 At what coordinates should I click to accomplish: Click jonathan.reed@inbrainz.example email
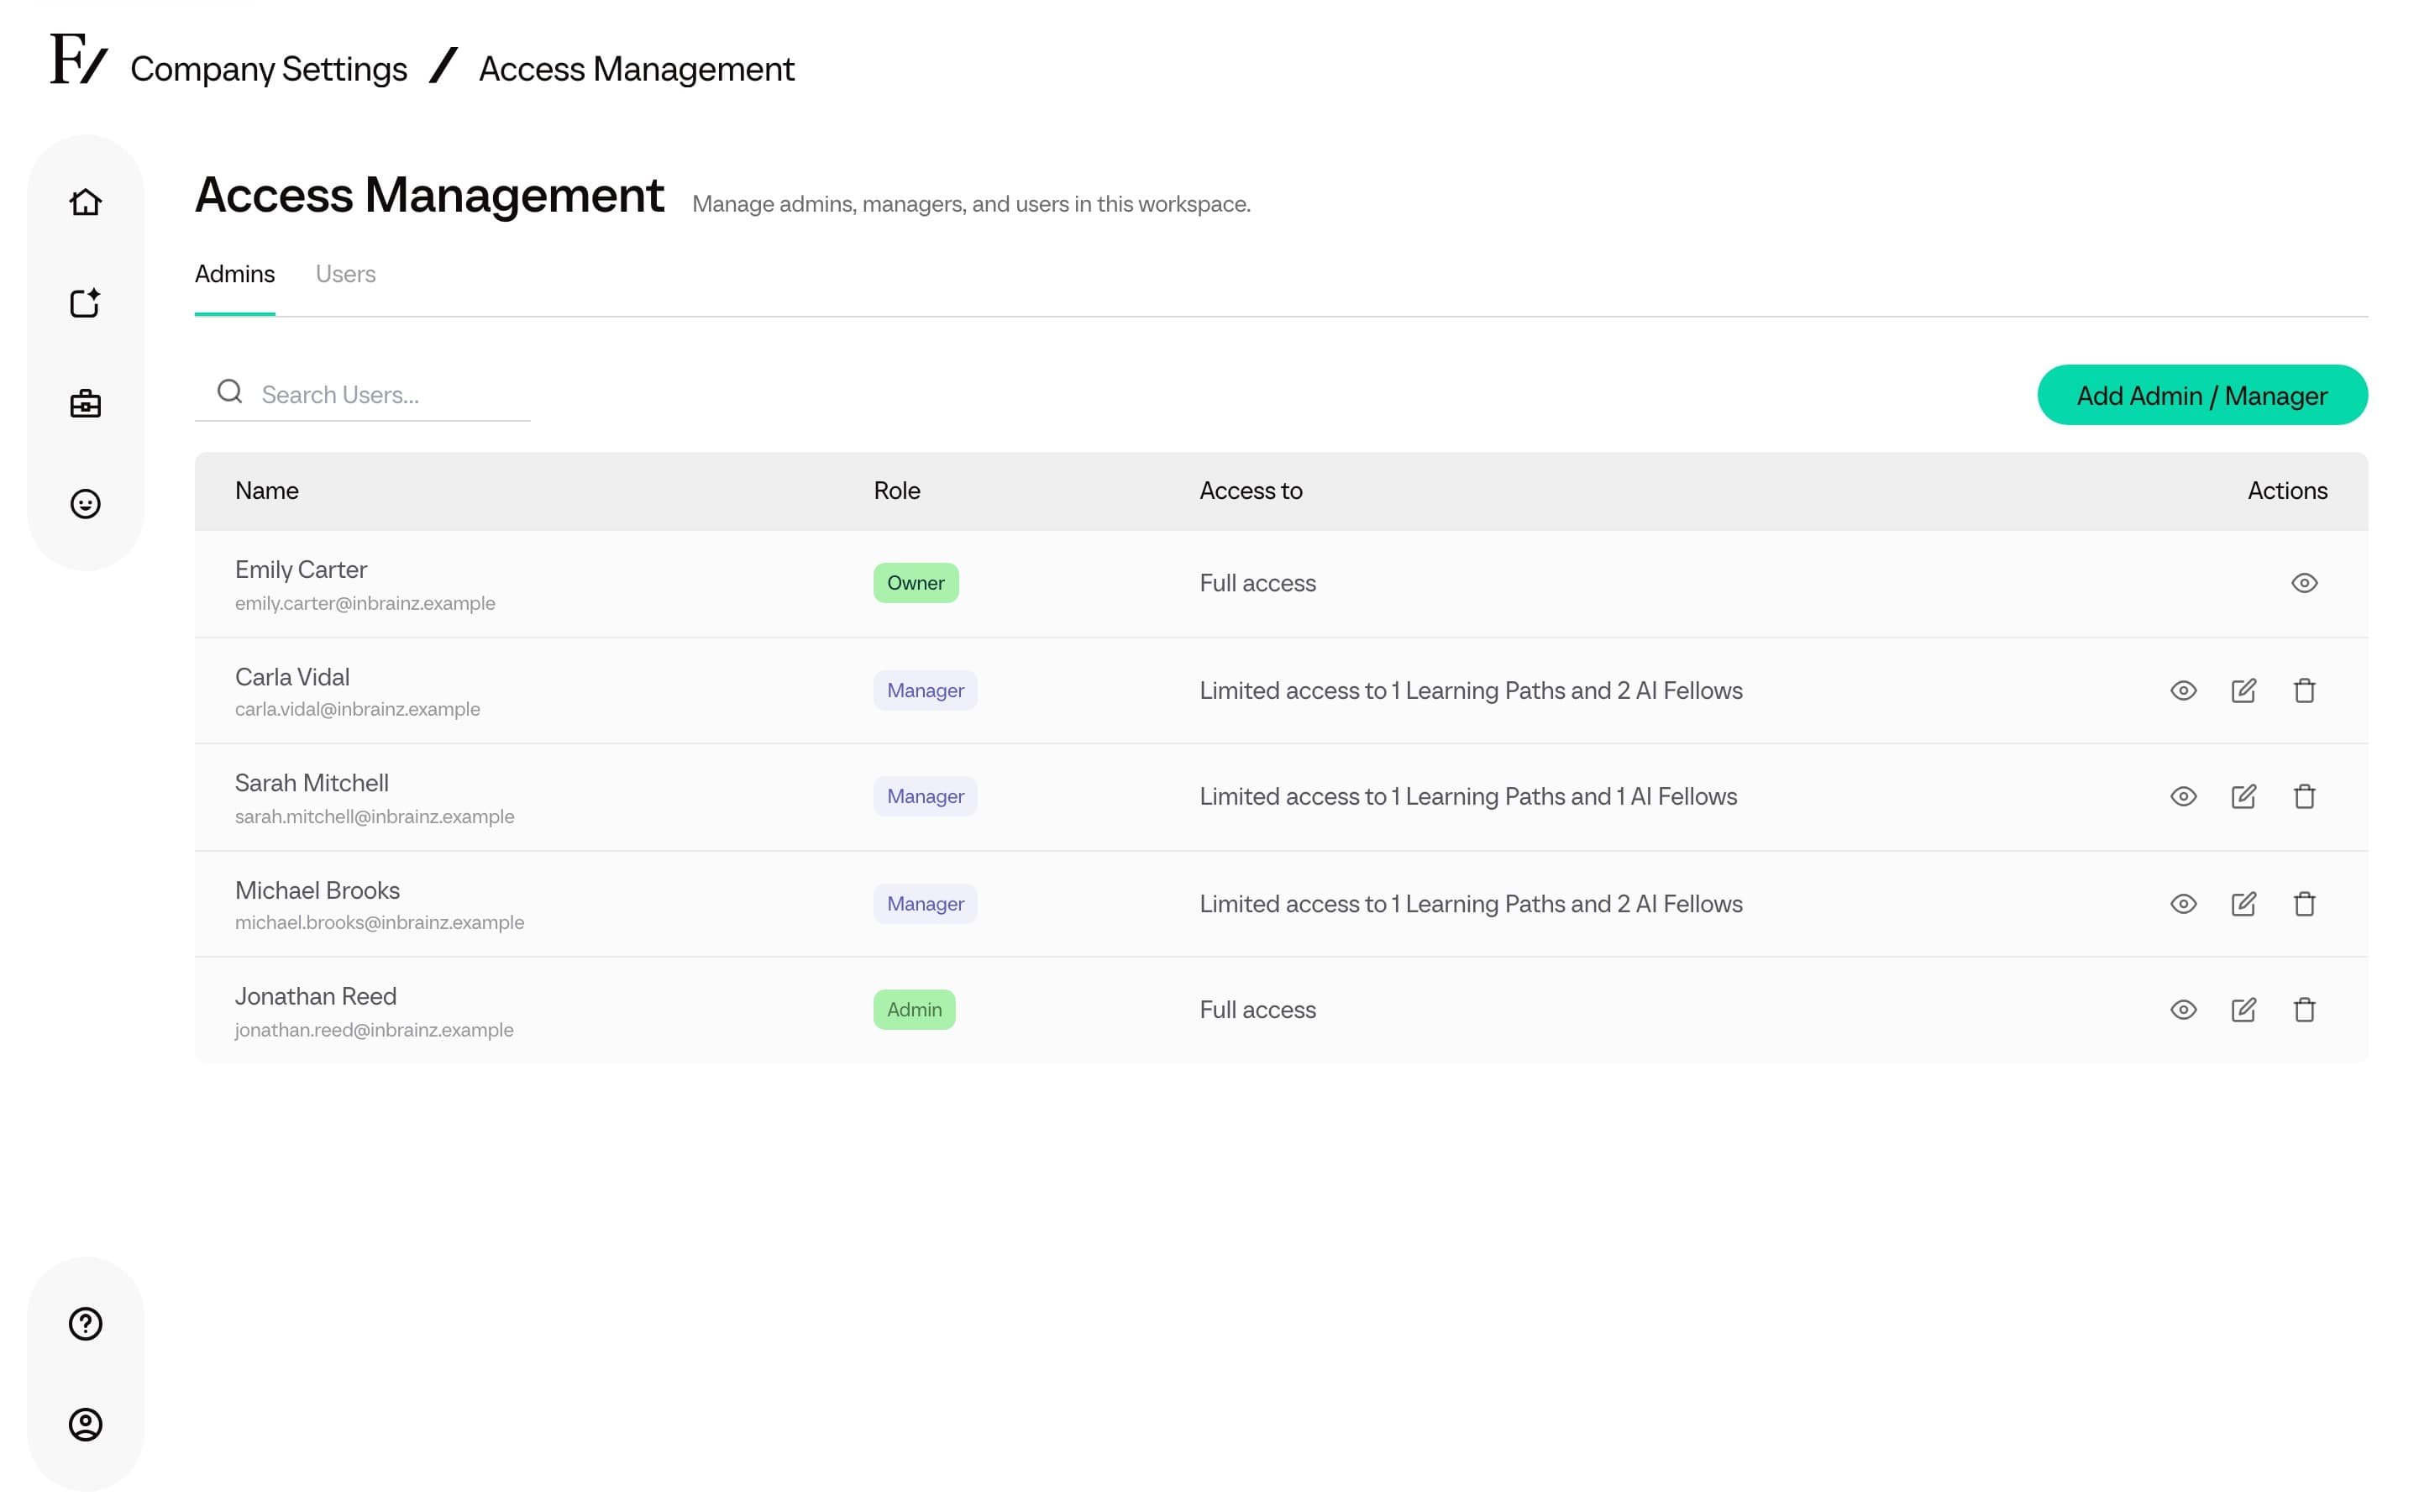pos(374,1030)
